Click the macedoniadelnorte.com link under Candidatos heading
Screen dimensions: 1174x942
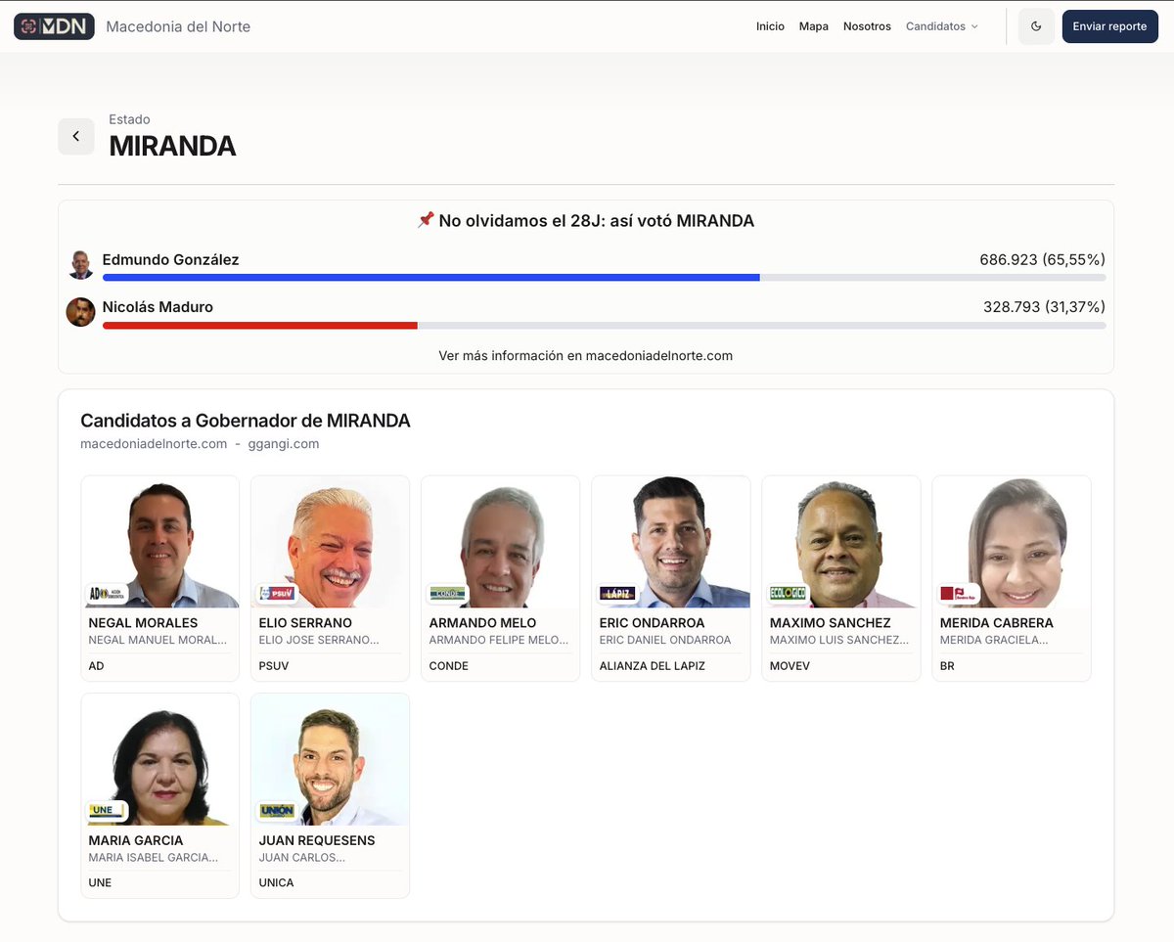tap(154, 443)
